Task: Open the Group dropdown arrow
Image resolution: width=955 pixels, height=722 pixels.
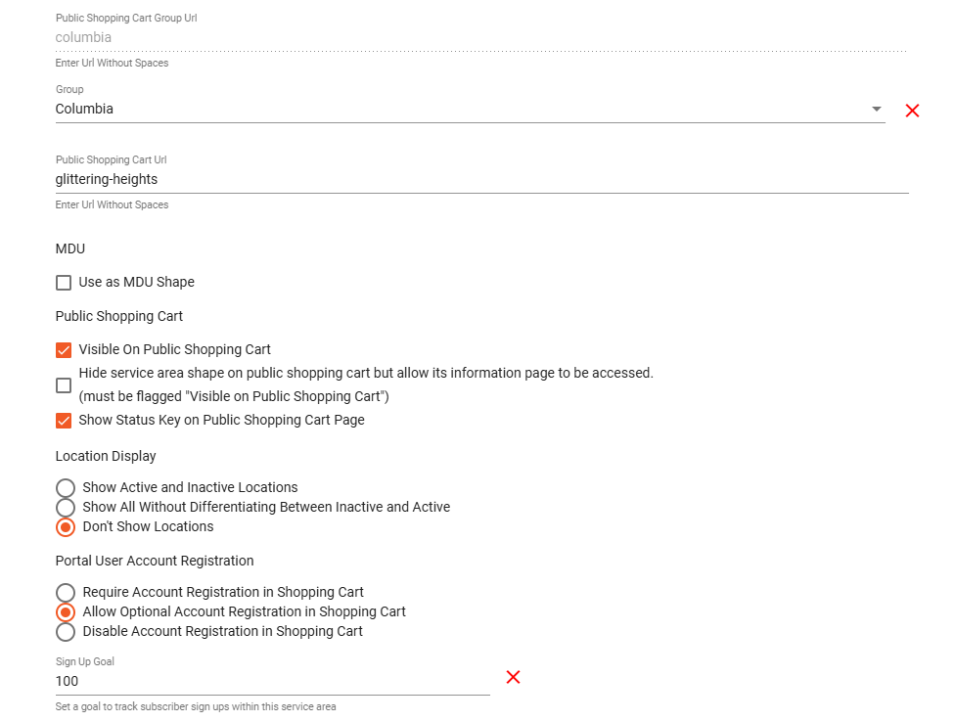Action: (x=877, y=109)
